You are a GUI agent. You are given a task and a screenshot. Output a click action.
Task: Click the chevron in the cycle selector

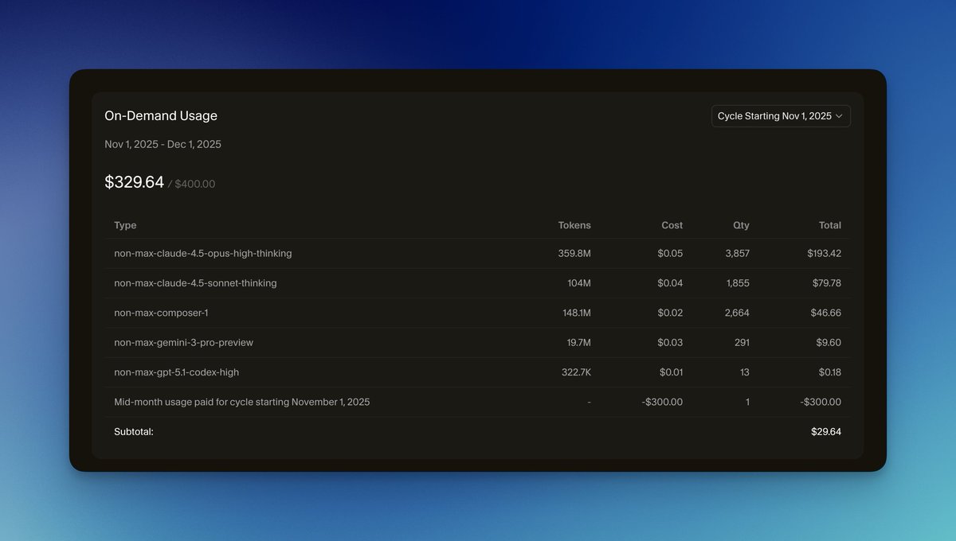point(839,116)
